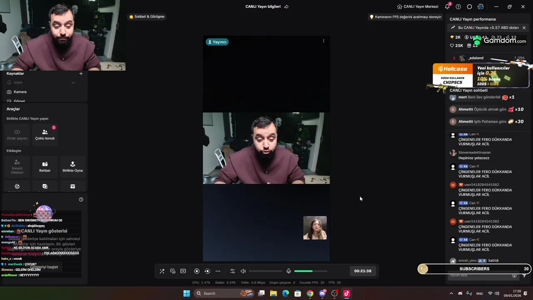
Task: Open Ortak yayıncı co-host tool
Action: tap(17, 135)
